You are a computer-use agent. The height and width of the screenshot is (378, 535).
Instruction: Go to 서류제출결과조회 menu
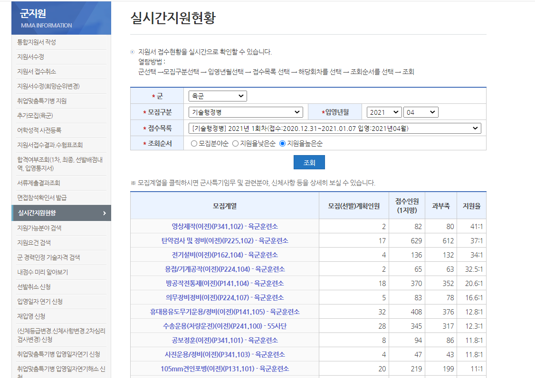point(38,183)
